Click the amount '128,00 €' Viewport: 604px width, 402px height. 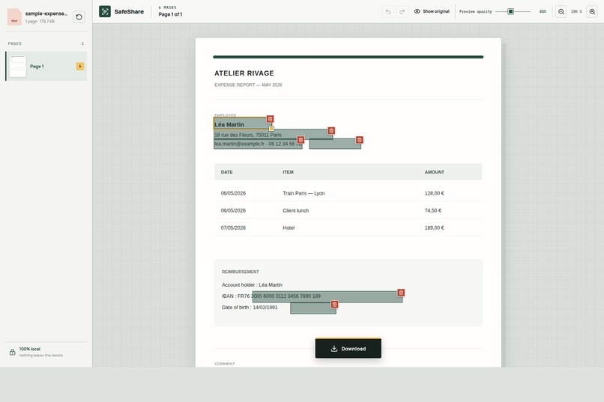click(x=434, y=193)
